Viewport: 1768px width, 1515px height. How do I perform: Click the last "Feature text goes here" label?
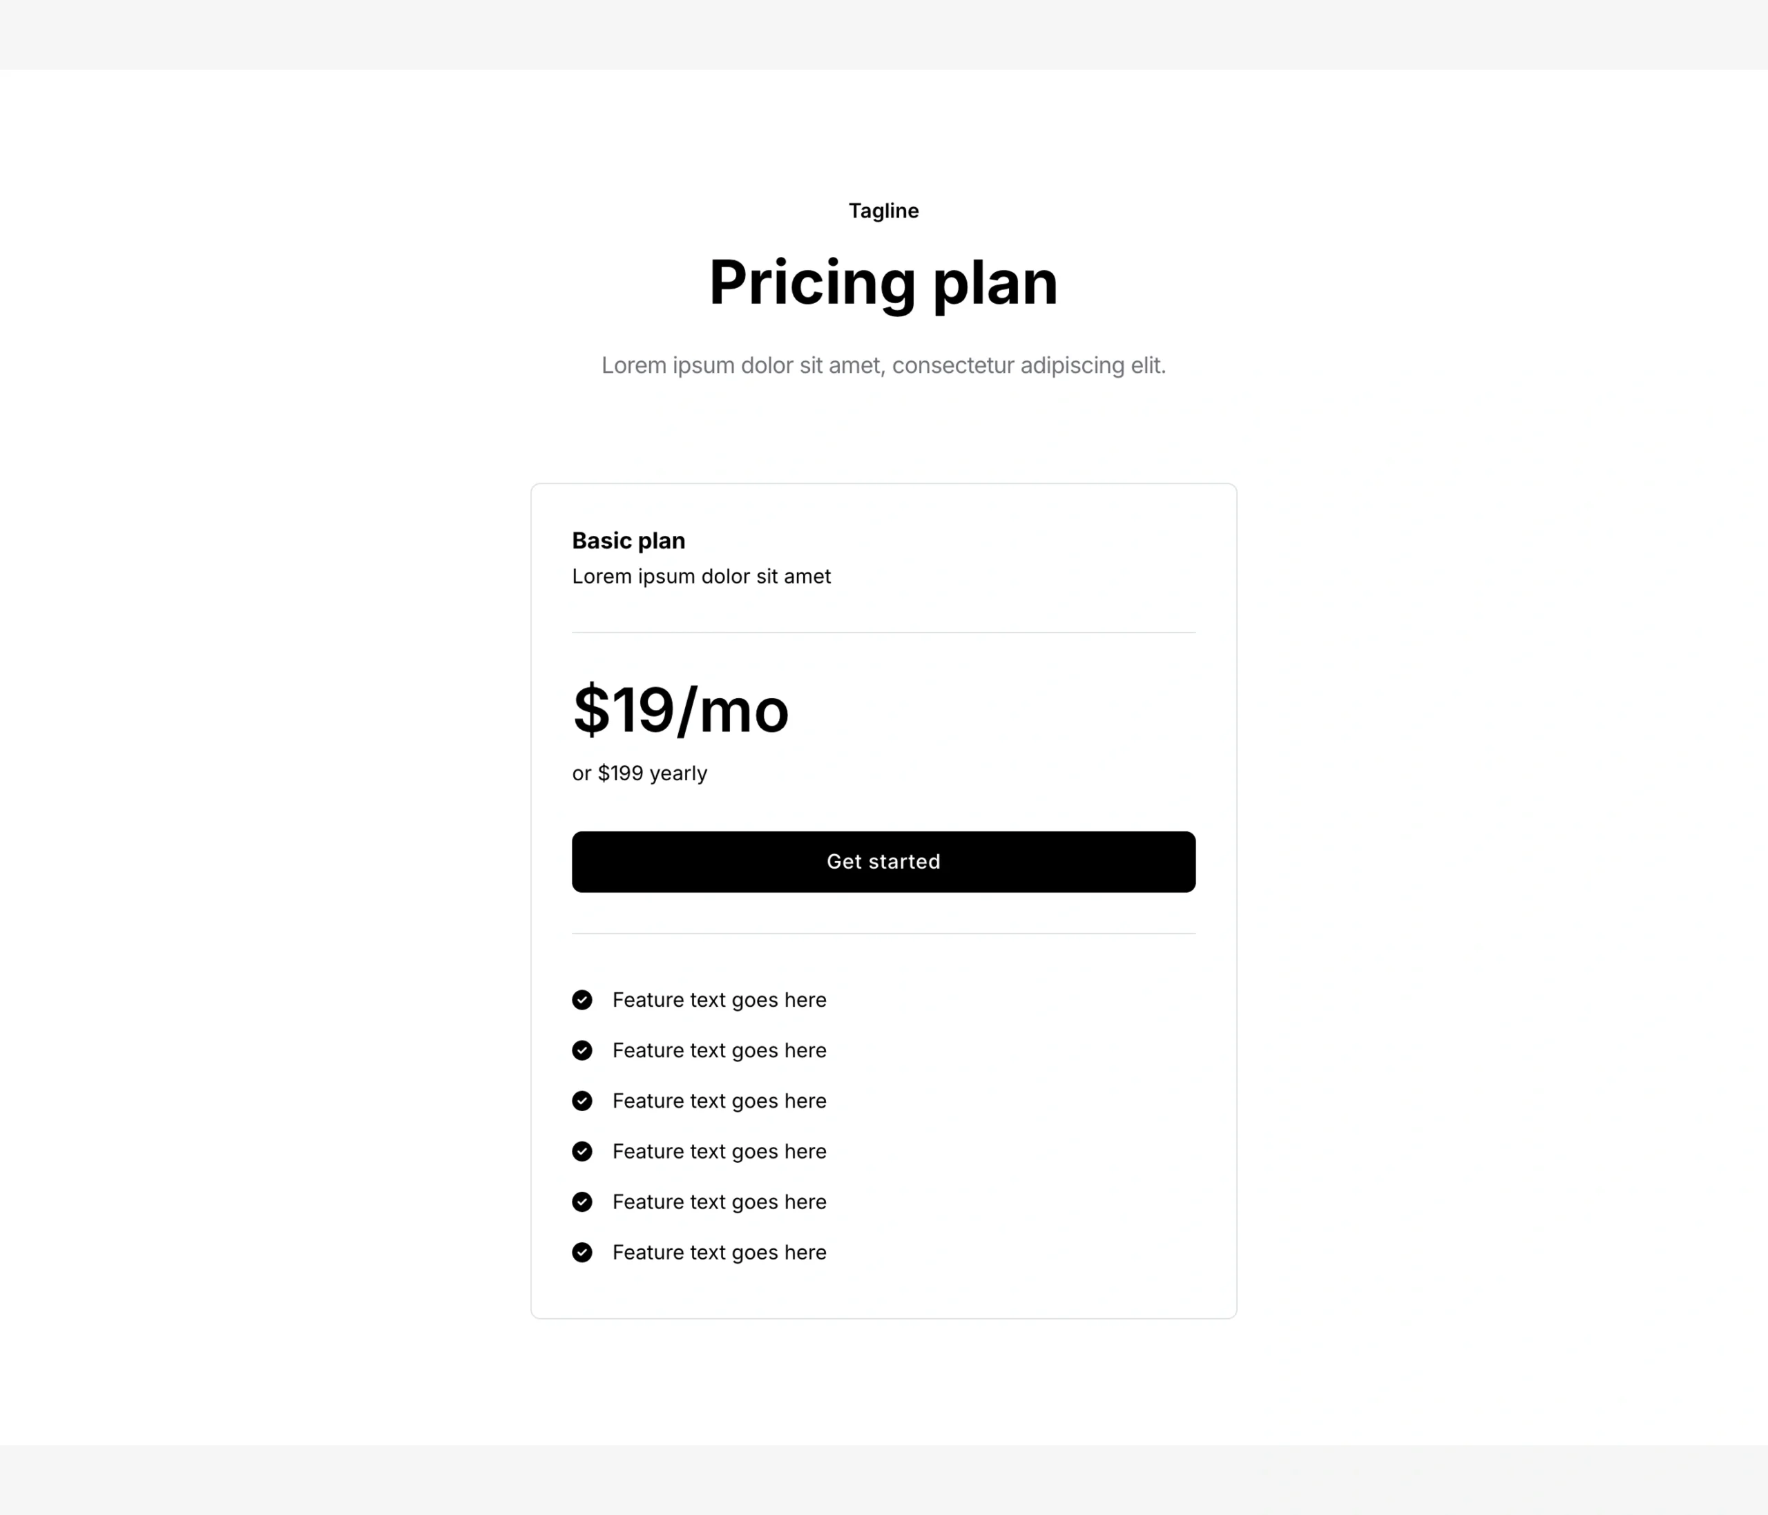pos(720,1253)
